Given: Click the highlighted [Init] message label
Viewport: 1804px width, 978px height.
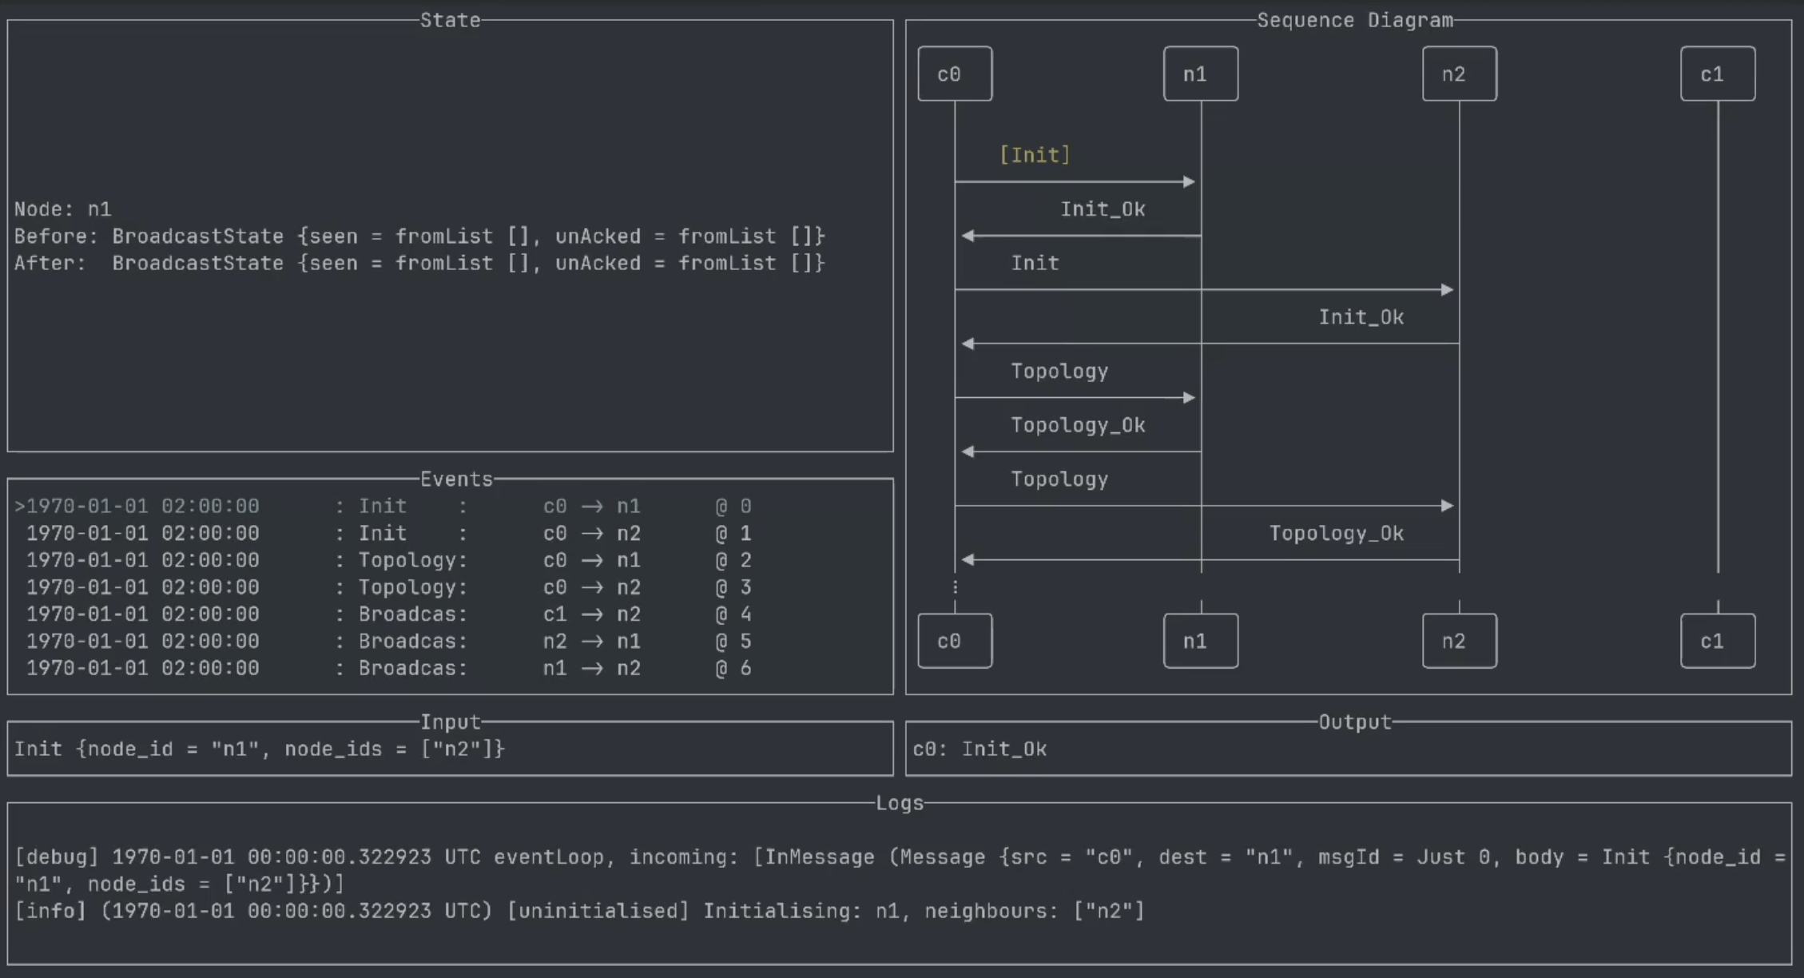Looking at the screenshot, I should click(x=1035, y=155).
